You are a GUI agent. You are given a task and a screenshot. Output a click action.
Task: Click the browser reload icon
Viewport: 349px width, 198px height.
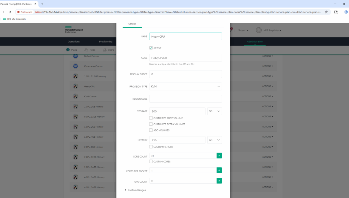(10, 12)
